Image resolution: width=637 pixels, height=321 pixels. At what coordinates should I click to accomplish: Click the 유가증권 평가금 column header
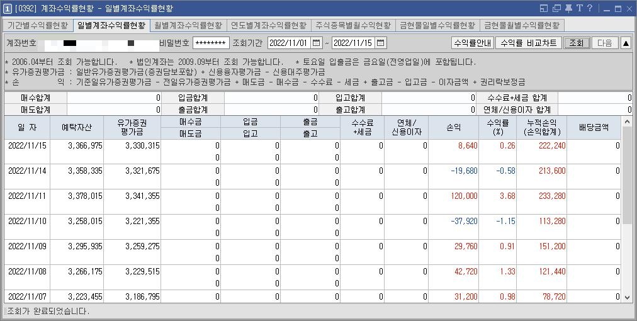pos(132,127)
